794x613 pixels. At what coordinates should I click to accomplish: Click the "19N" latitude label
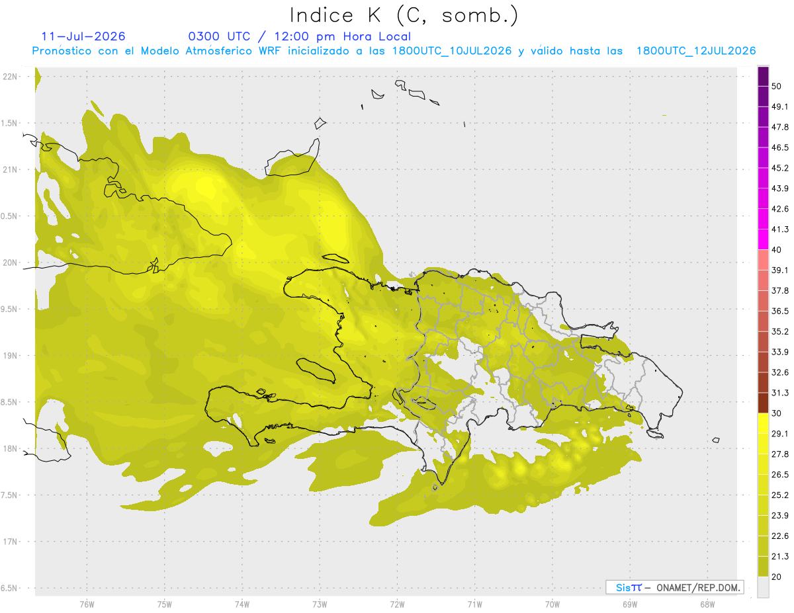11,356
